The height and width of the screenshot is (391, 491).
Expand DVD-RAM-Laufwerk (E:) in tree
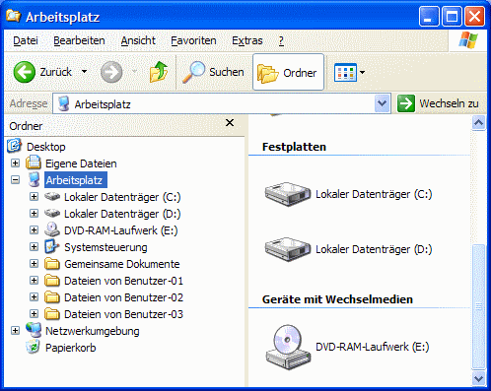tap(34, 230)
